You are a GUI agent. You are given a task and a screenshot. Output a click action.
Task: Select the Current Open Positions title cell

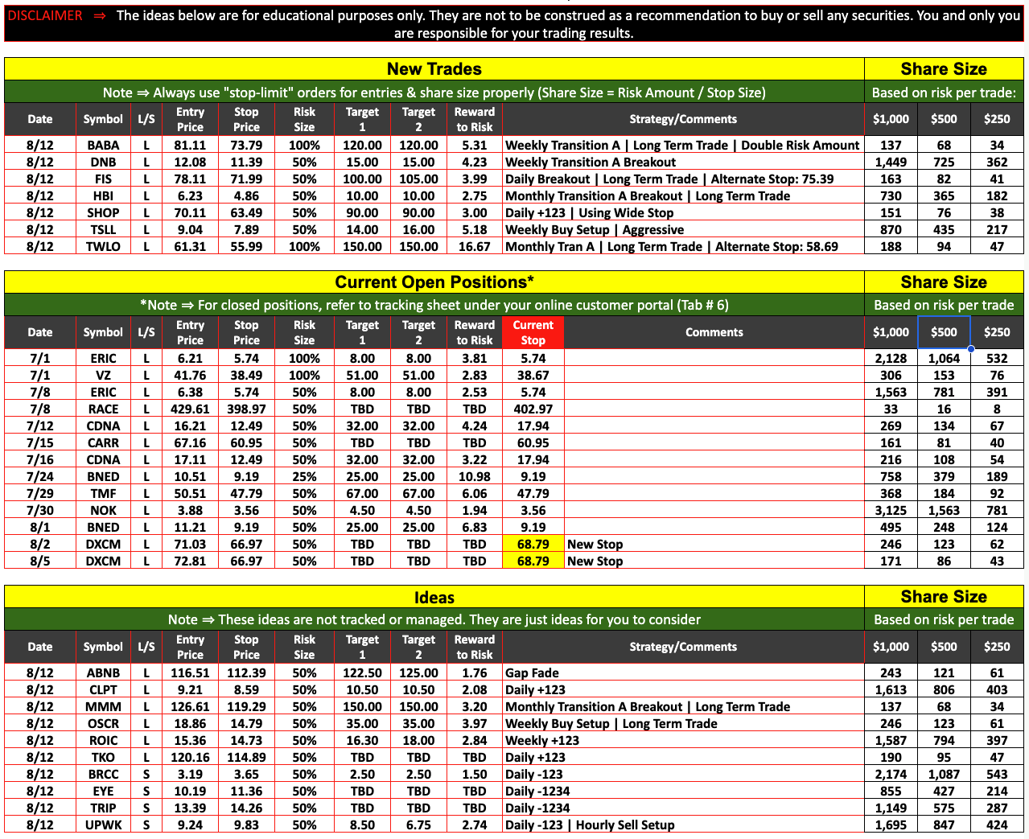(434, 282)
